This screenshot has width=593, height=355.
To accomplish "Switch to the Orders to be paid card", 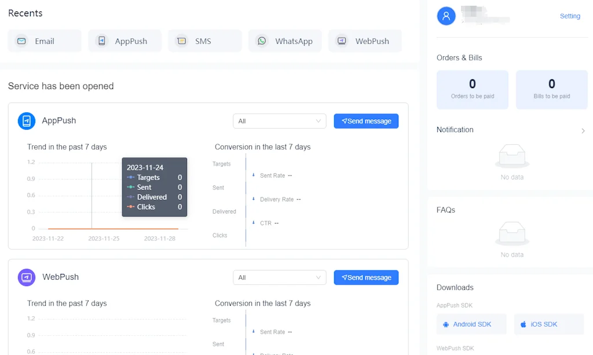I will (472, 89).
